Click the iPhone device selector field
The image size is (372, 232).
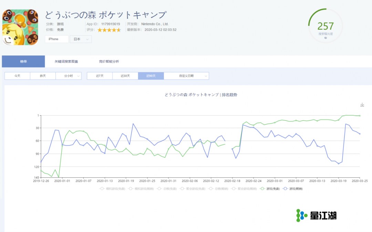56,39
